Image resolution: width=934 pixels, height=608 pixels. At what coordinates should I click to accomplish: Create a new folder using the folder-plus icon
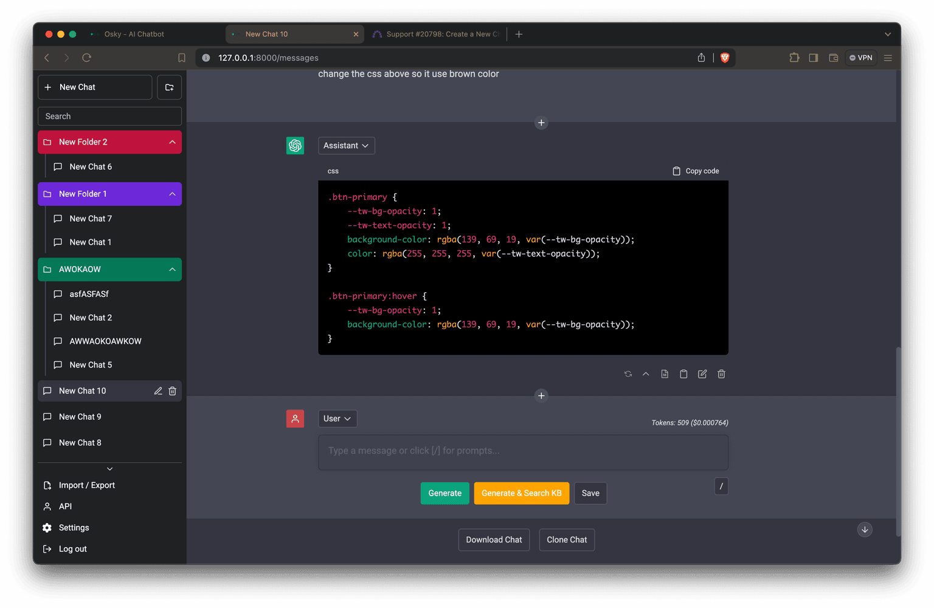click(169, 87)
